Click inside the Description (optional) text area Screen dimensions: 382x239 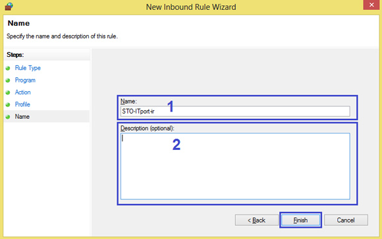coord(235,166)
